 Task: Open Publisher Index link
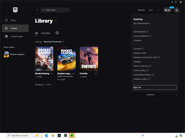click(142, 79)
